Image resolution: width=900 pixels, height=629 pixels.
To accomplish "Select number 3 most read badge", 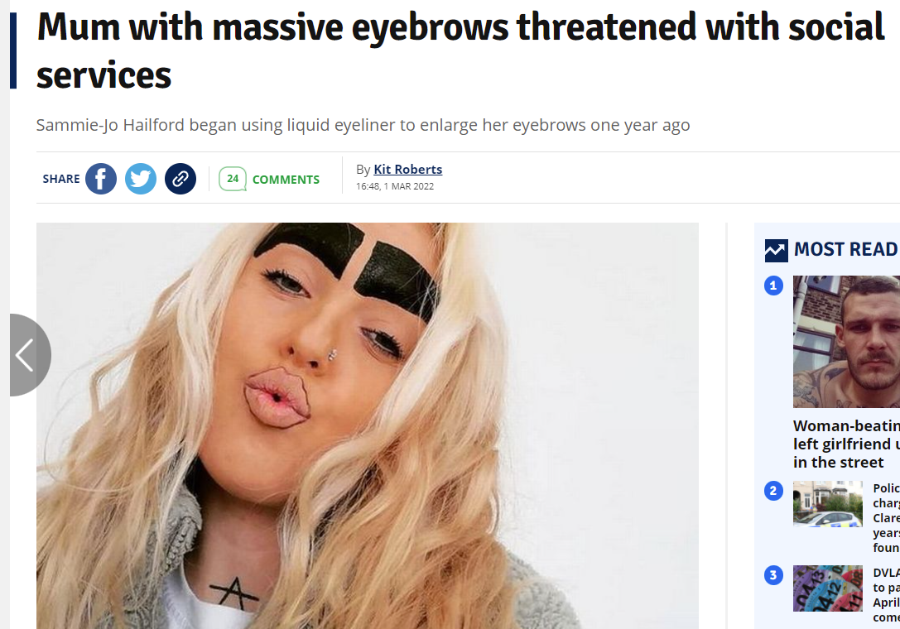I will 773,575.
